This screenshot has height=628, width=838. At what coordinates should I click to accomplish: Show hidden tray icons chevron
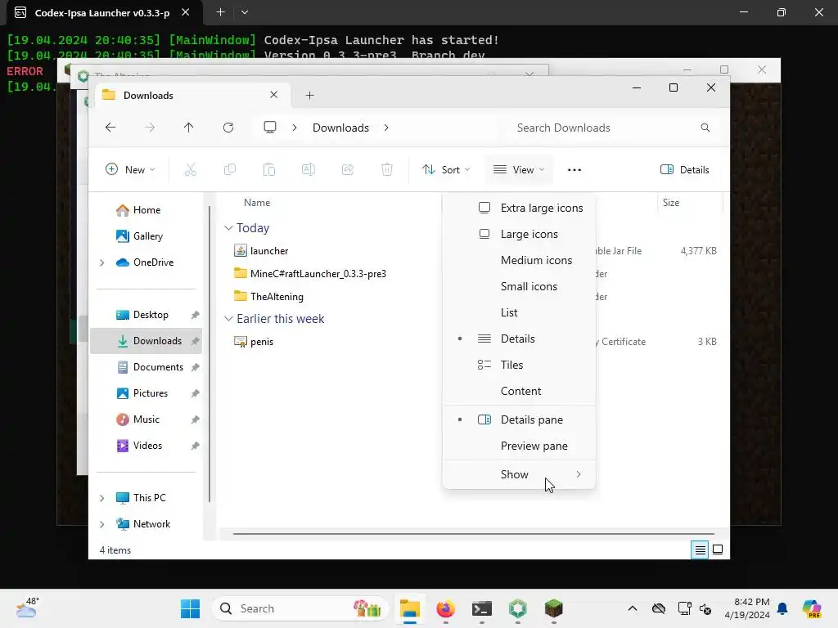coord(633,608)
